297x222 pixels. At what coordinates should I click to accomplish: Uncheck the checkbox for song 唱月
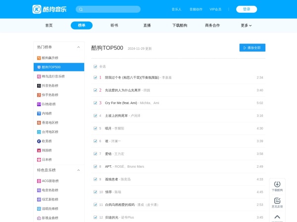(95, 128)
